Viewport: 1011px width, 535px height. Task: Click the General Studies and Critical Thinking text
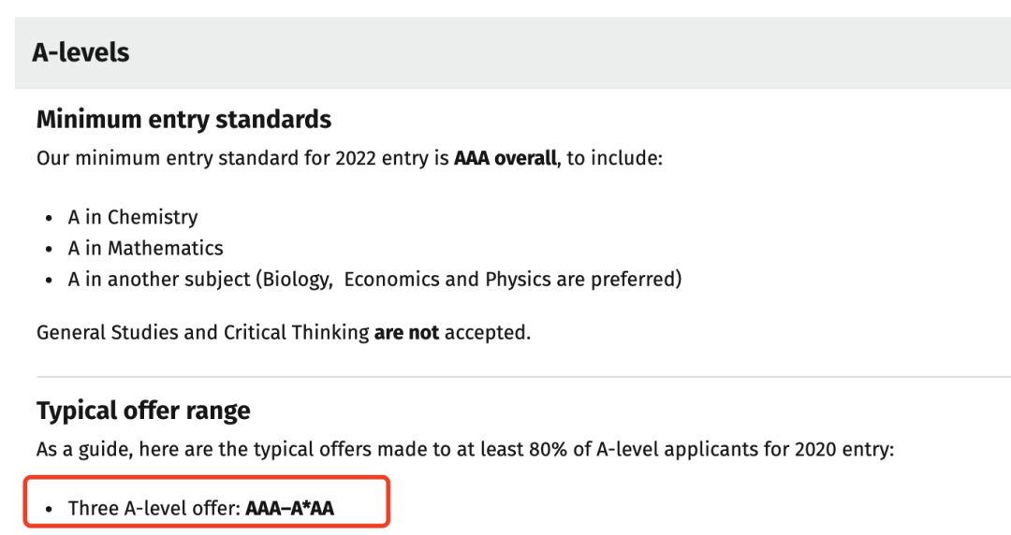pyautogui.click(x=202, y=333)
